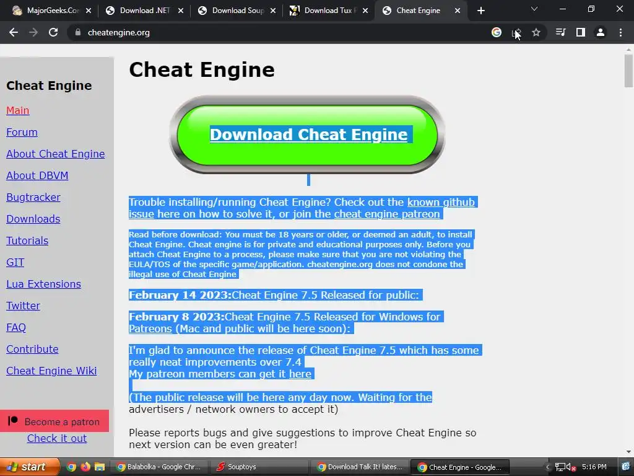This screenshot has height=476, width=634.
Task: Click the 'Cheat Engine' page heading
Action: (x=202, y=69)
